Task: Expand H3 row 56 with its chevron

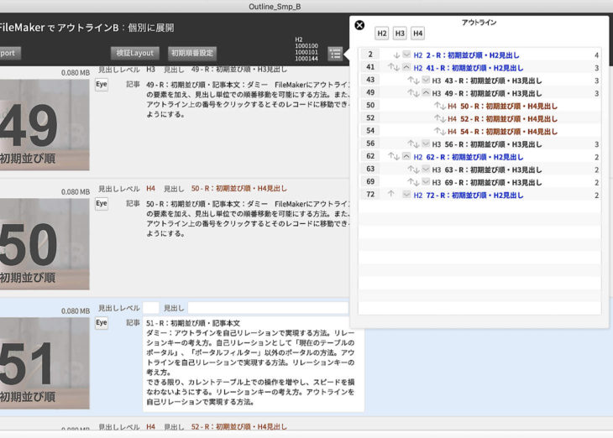Action: (426, 143)
